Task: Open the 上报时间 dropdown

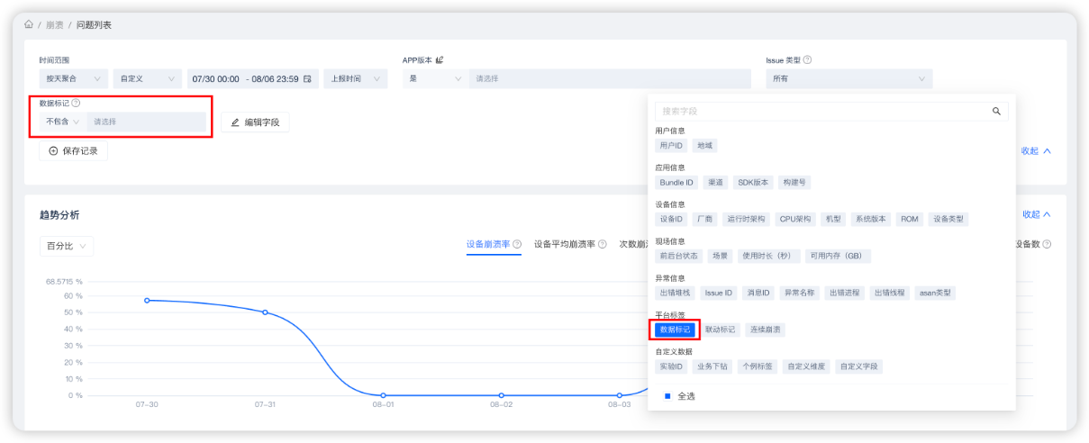Action: 355,79
